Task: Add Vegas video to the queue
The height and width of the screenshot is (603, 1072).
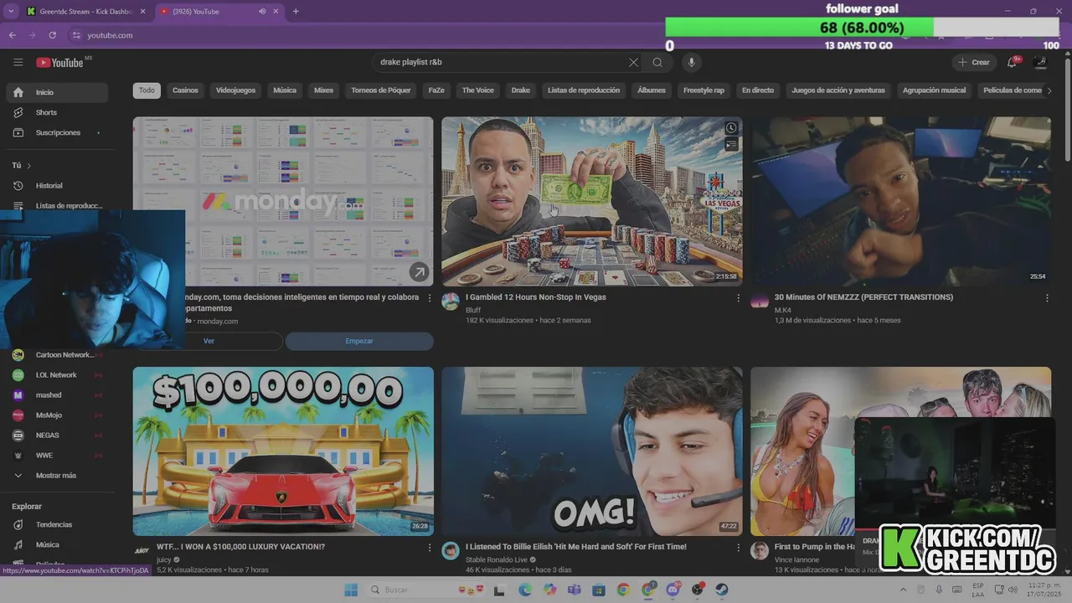Action: [731, 145]
